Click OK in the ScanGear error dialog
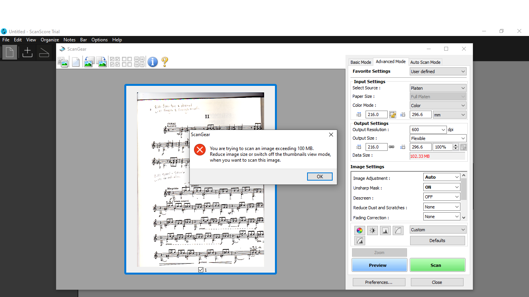The width and height of the screenshot is (529, 297). click(x=320, y=176)
